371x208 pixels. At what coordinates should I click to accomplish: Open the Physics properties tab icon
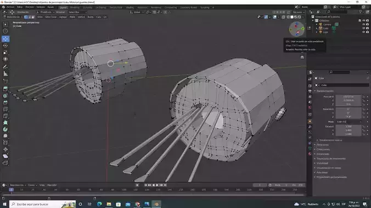point(310,137)
